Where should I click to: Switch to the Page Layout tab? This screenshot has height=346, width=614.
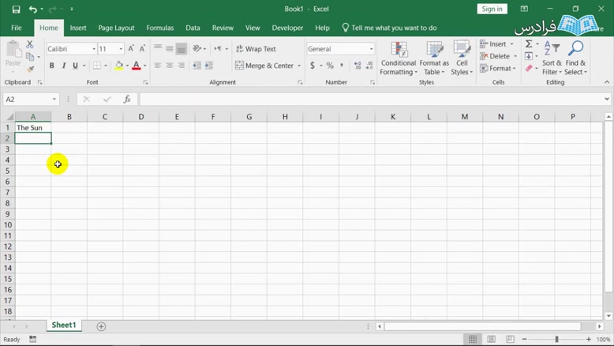(x=116, y=28)
